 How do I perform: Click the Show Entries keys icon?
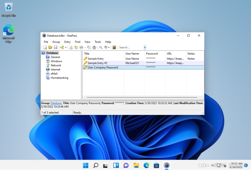[x=106, y=47]
